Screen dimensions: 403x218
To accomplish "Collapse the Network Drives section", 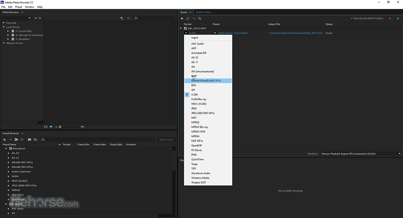I will pyautogui.click(x=3, y=43).
